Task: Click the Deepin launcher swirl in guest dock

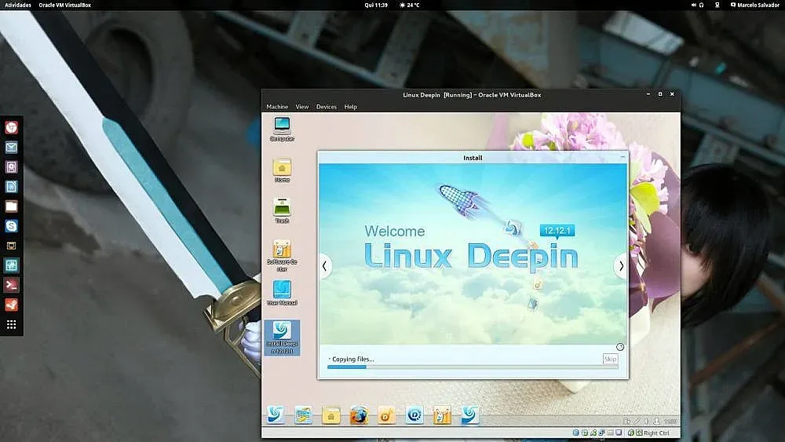Action: click(276, 415)
